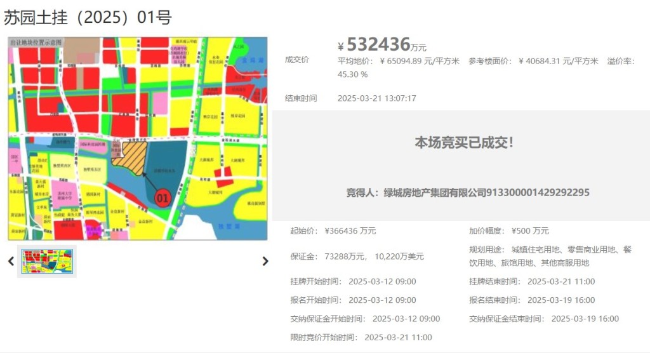Click the next image arrow under the map
The height and width of the screenshot is (353, 650).
(x=265, y=261)
